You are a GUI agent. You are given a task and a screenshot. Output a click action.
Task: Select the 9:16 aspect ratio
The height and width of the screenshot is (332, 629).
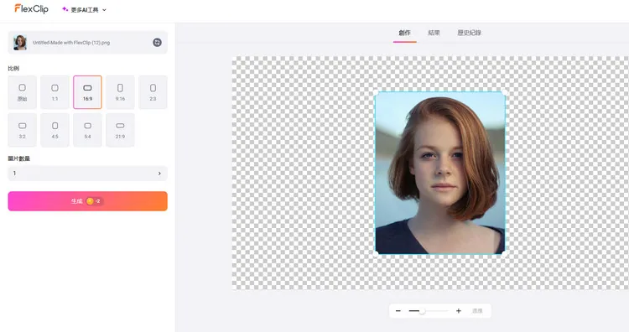[x=120, y=92]
